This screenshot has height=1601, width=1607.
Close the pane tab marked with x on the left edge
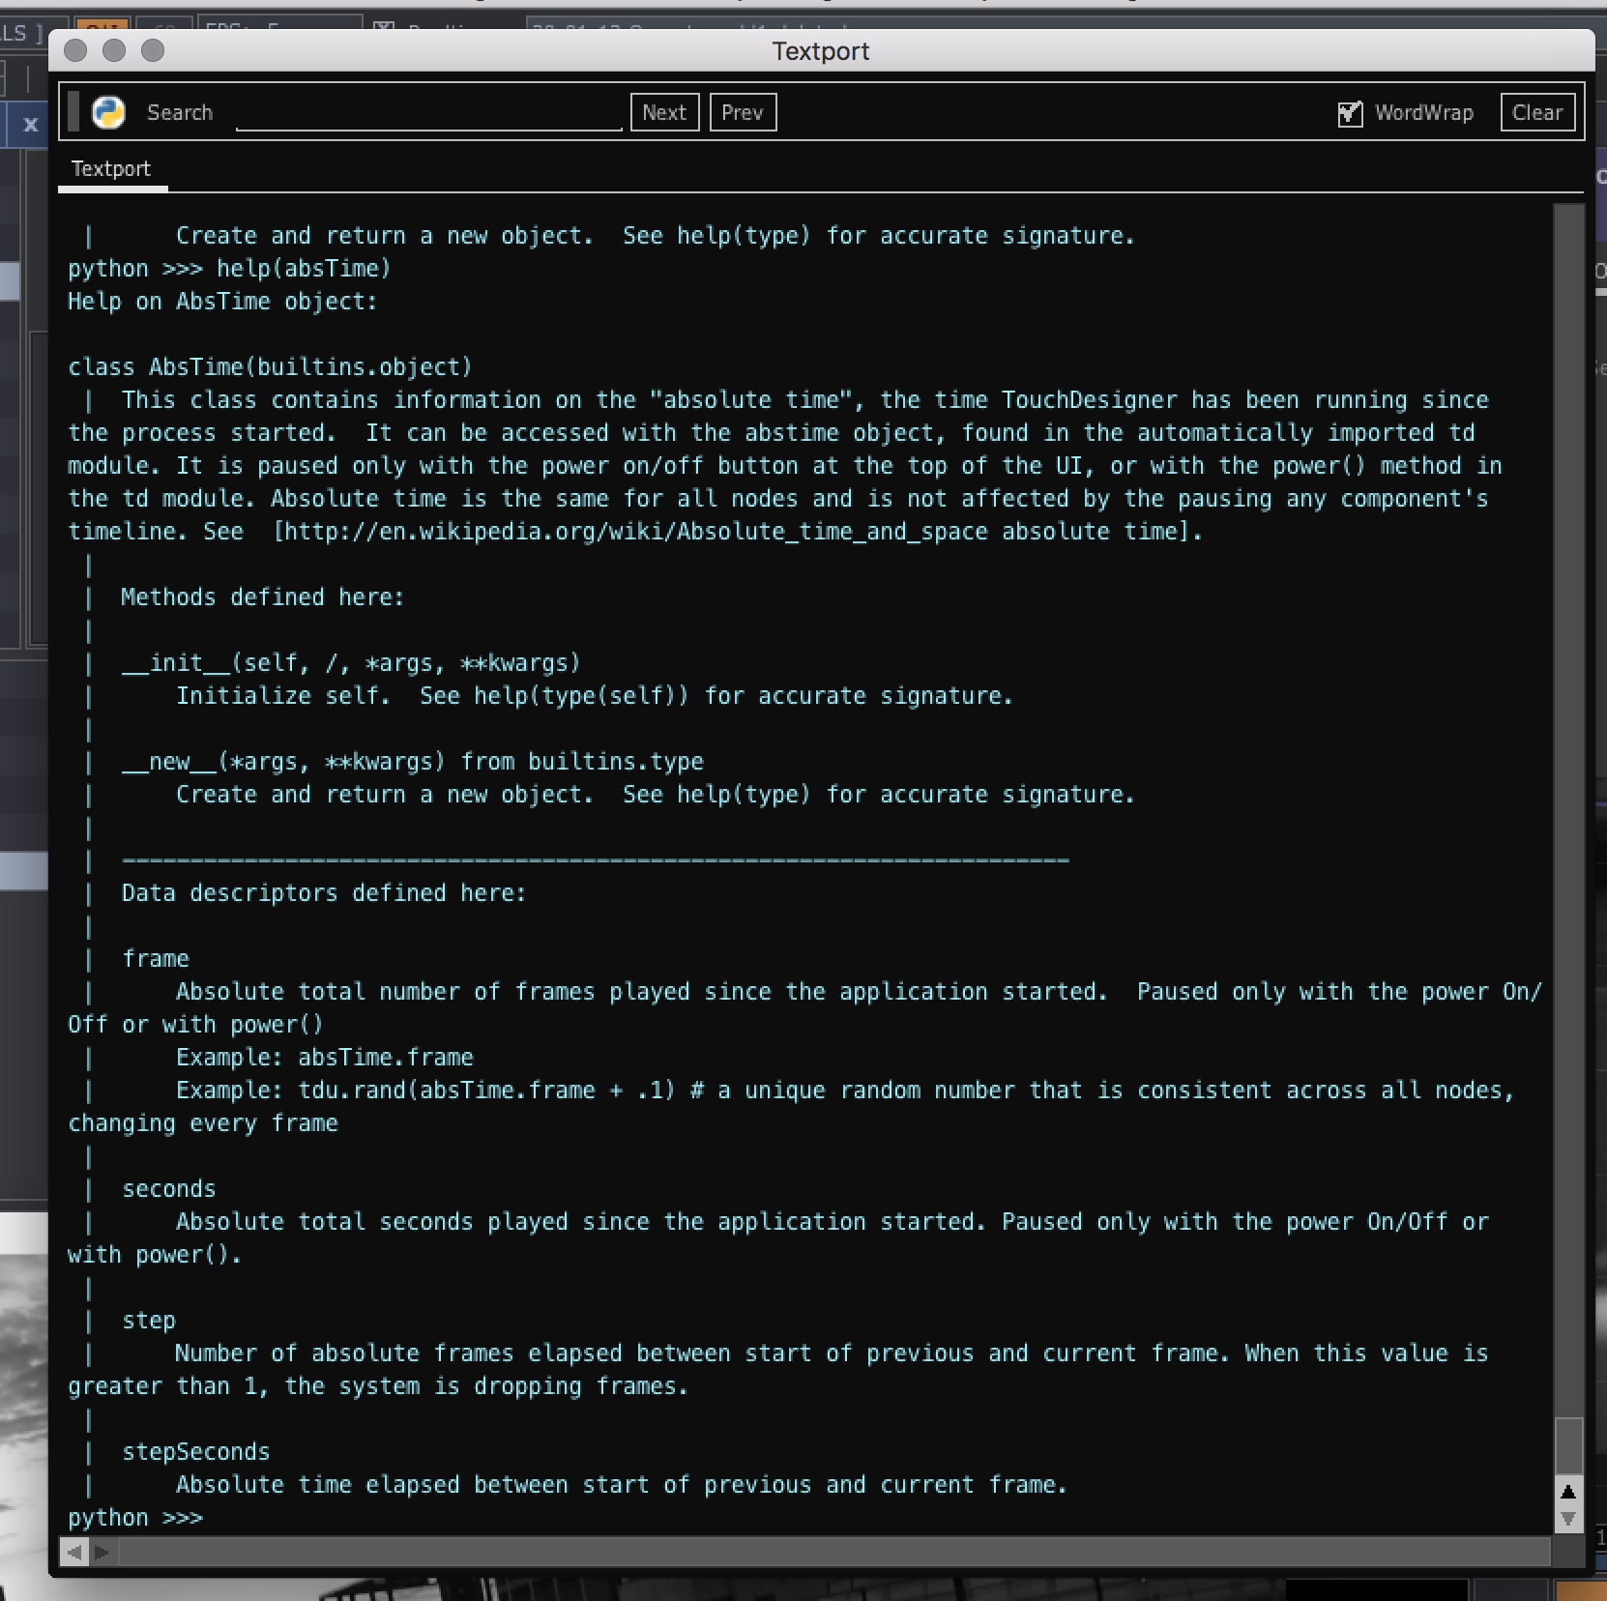31,125
